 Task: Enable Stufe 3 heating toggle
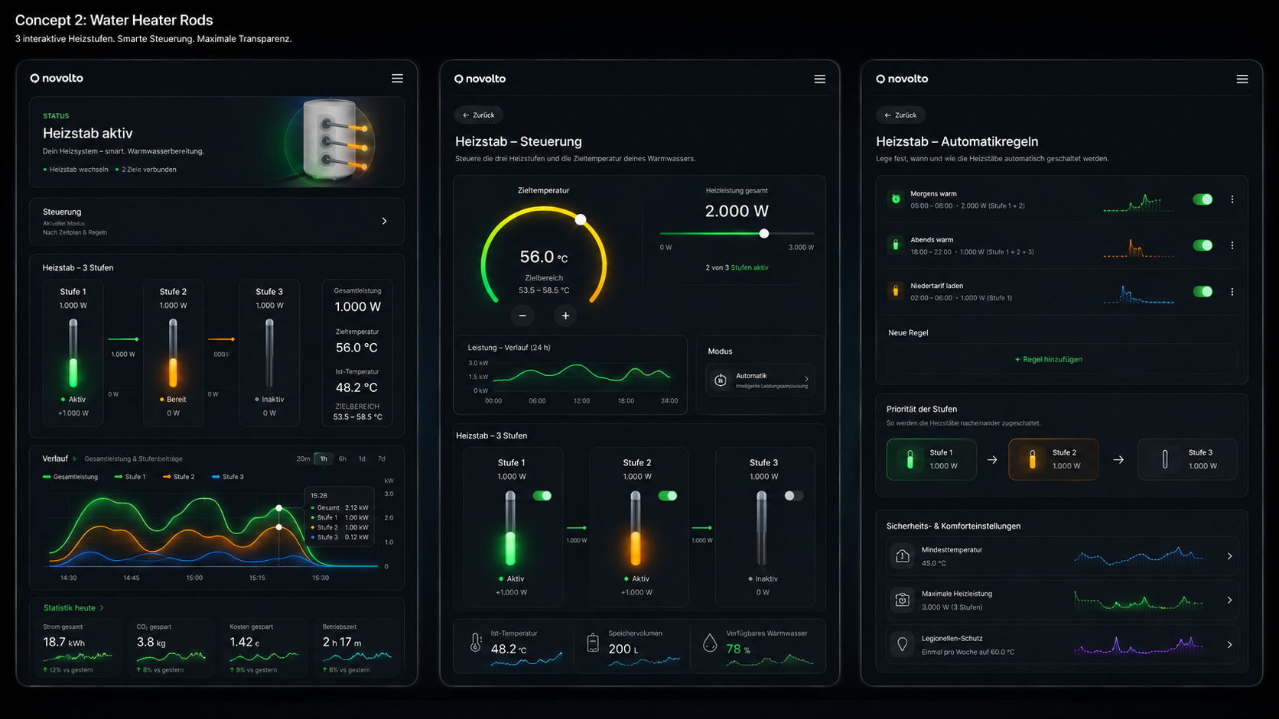point(793,496)
